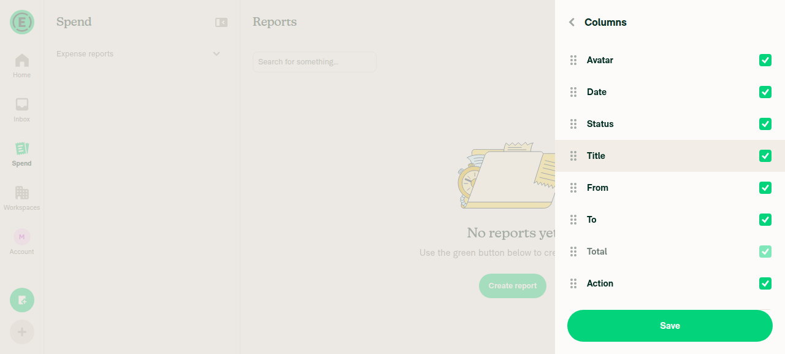The height and width of the screenshot is (354, 785).
Task: Click the Create report button
Action: point(513,286)
